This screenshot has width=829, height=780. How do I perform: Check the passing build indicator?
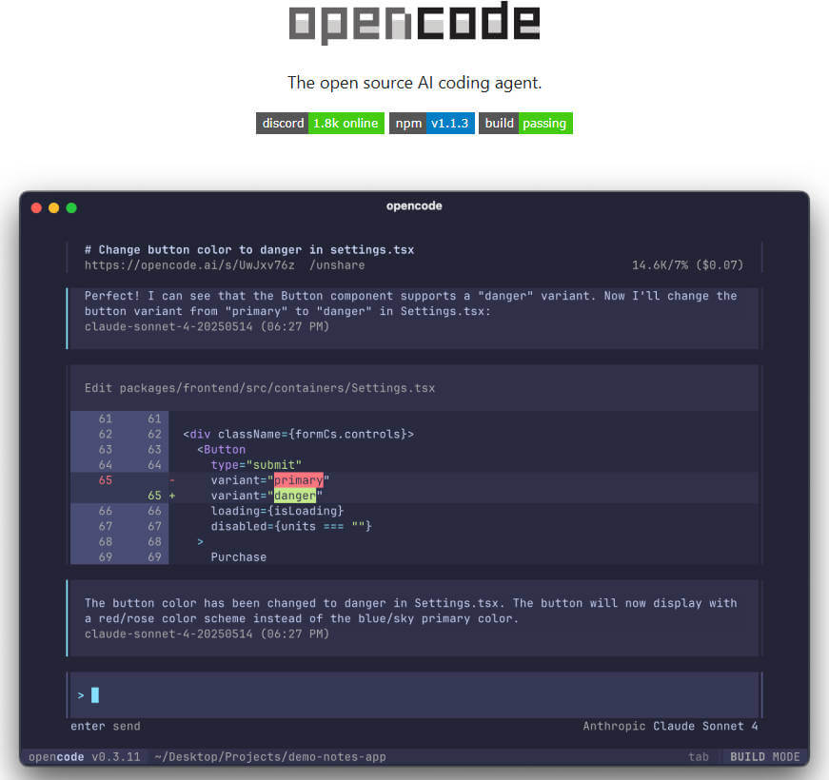tap(545, 123)
